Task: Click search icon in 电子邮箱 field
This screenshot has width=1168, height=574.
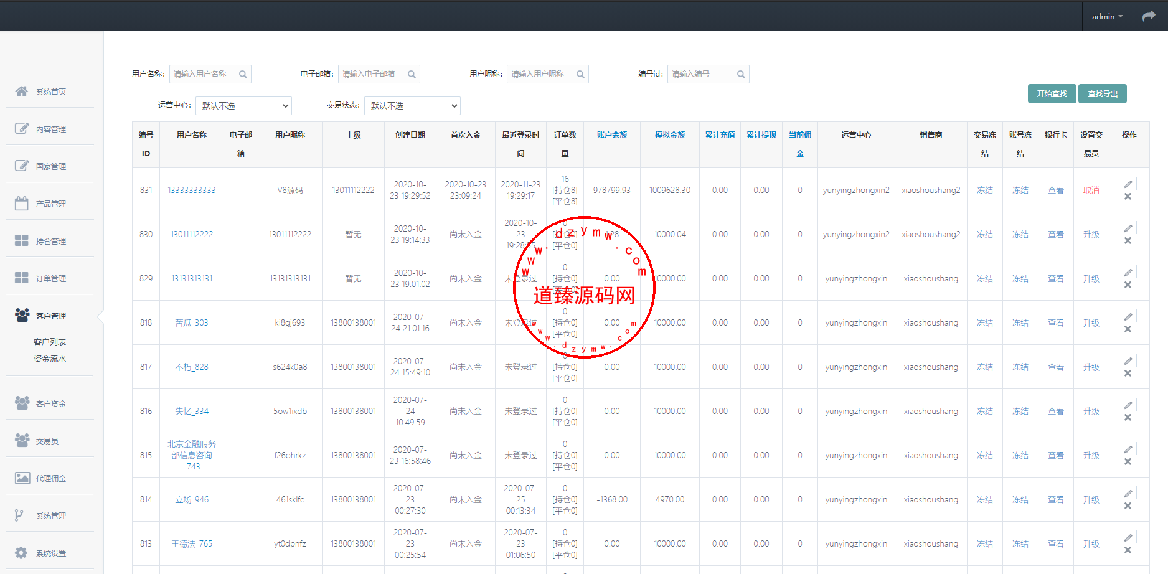Action: coord(412,75)
